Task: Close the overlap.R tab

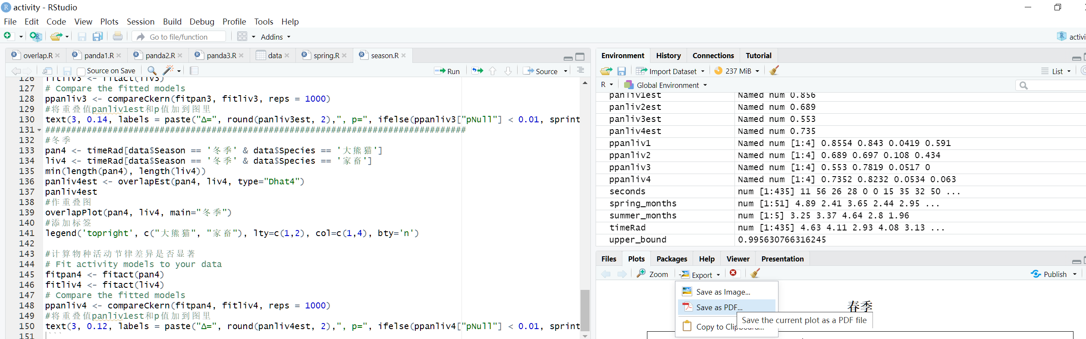Action: [57, 56]
